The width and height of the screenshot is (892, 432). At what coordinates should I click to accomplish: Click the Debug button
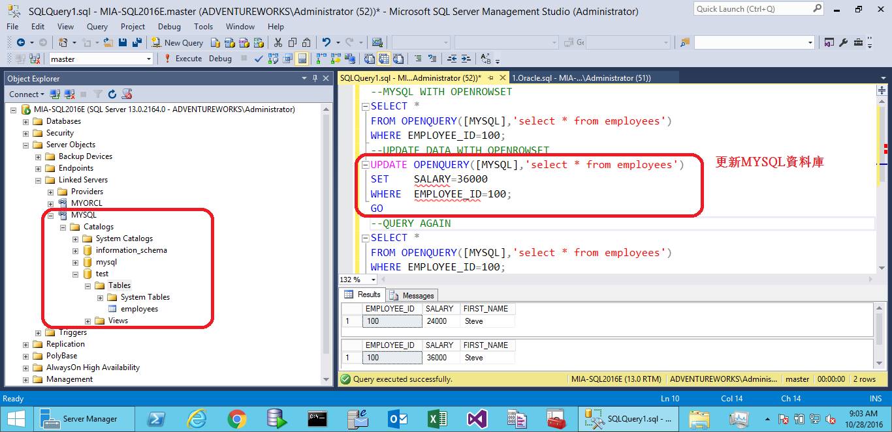tap(220, 59)
